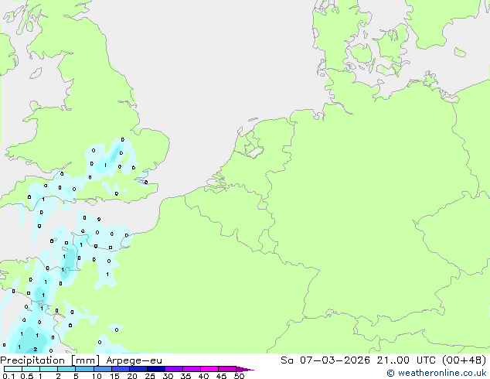490x379 pixels.
Task: Click the 0.1–0.5 mm lightest cyan legend swatch
Action: click(x=13, y=369)
